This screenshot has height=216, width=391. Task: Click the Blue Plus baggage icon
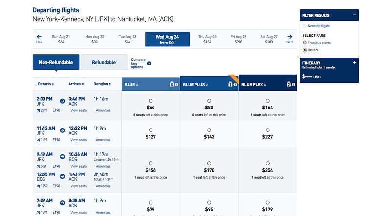pos(230,85)
